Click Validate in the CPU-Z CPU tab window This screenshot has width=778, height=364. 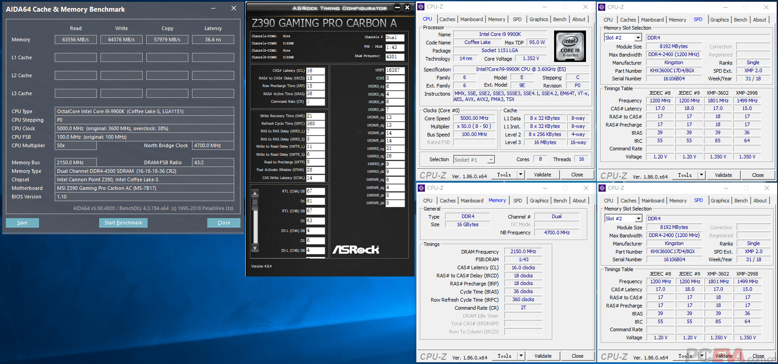543,175
